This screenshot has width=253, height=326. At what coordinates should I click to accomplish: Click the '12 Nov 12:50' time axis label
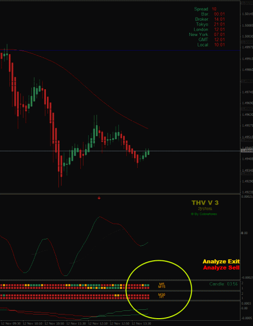pyautogui.click(x=119, y=324)
